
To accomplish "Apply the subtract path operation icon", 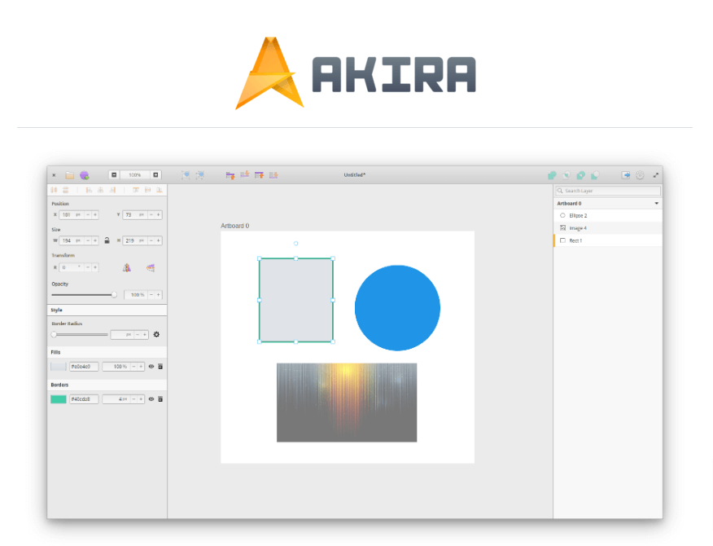I will click(595, 175).
